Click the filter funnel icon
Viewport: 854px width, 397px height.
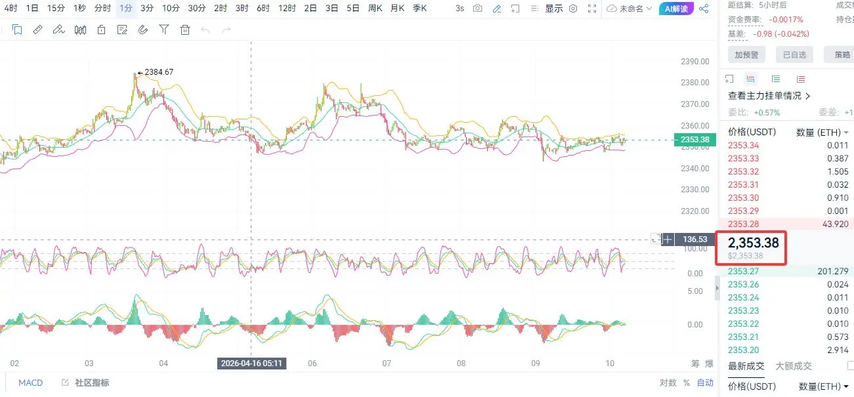[x=164, y=30]
